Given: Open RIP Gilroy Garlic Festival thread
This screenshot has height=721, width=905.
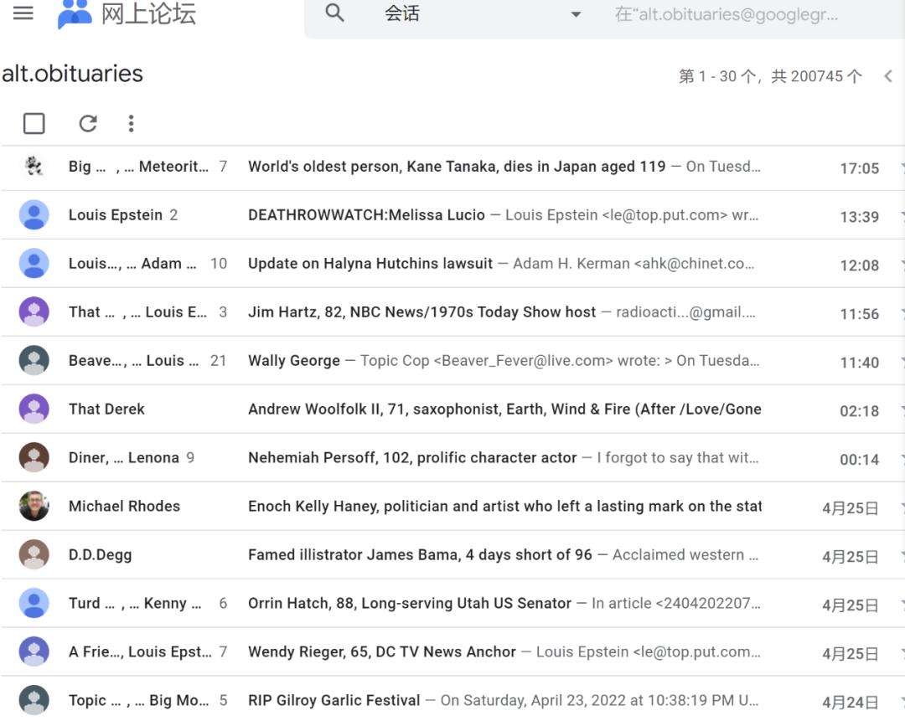Looking at the screenshot, I should [x=334, y=700].
